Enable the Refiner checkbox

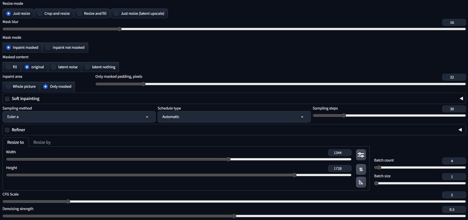coord(7,130)
